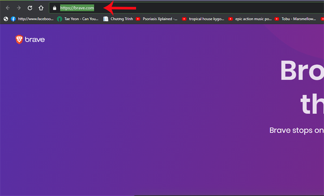Open the Tae Yeon - Can You bookmark

(78, 19)
